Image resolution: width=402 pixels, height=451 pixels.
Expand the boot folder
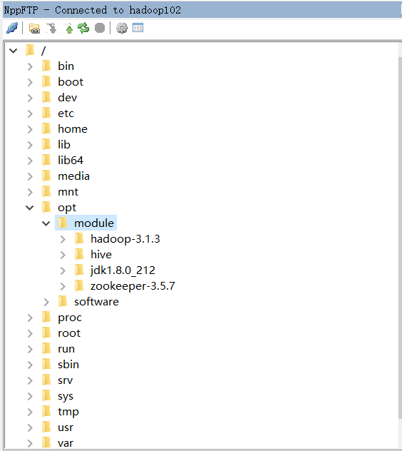pos(30,82)
